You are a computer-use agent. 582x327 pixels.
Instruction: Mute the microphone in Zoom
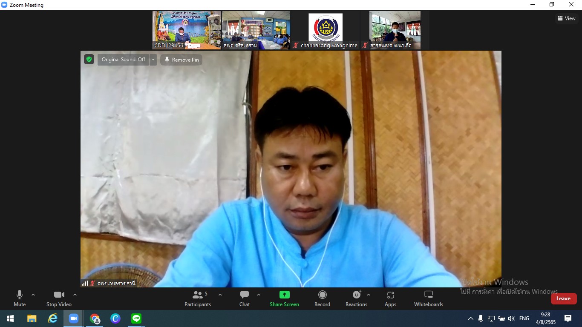point(20,298)
